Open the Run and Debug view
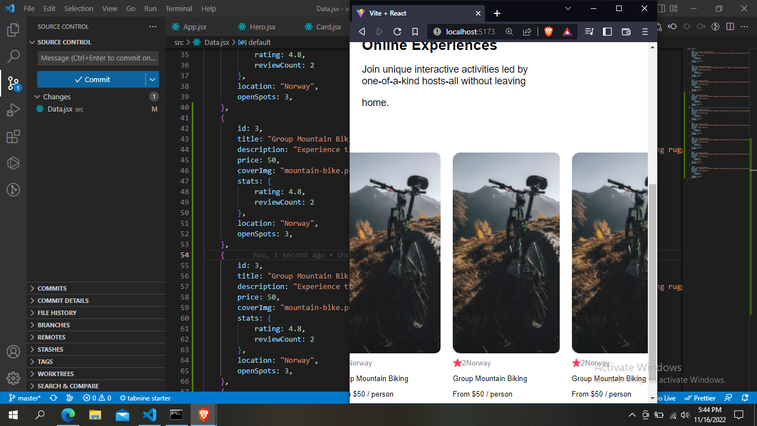 tap(13, 110)
